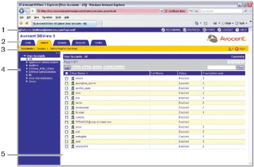Click user icon beside pubs account
The image size is (254, 167).
tap(73, 127)
